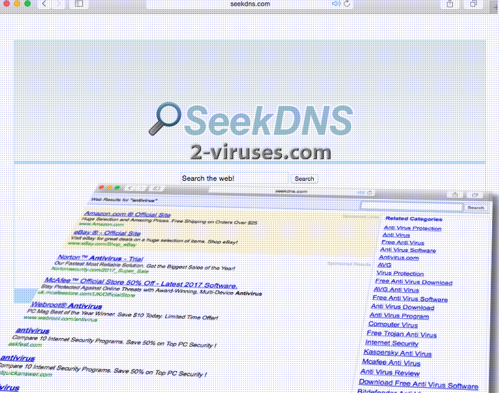Click the forward arrow in the main browser toolbar
The image size is (499, 393).
[x=59, y=4]
